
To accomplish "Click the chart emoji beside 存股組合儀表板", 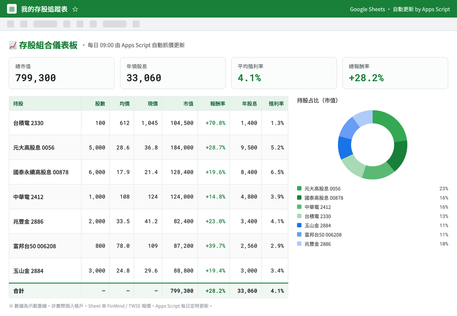I will tap(13, 45).
